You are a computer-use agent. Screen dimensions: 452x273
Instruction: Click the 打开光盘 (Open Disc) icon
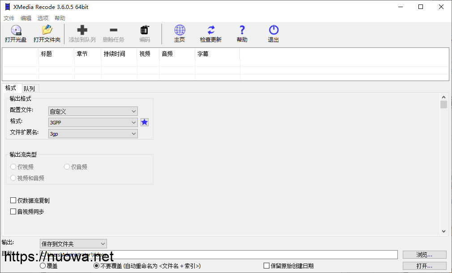[16, 30]
